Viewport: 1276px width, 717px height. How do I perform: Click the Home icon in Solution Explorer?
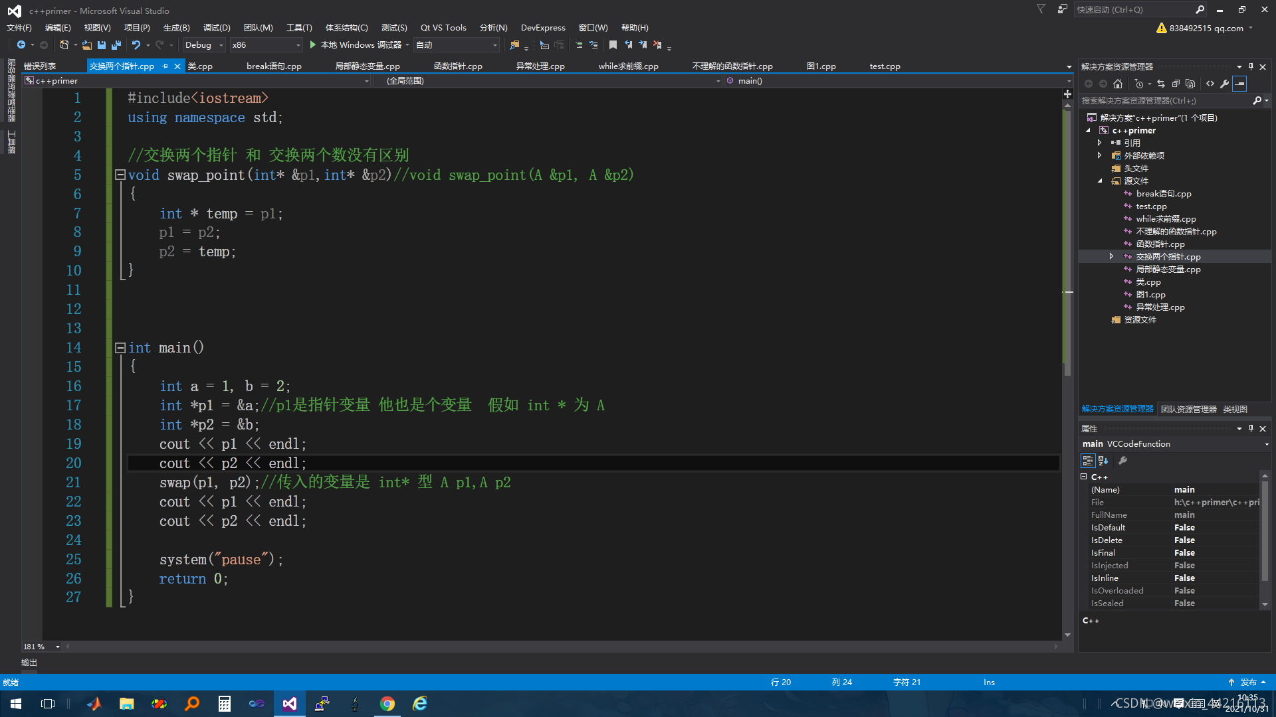click(1118, 84)
